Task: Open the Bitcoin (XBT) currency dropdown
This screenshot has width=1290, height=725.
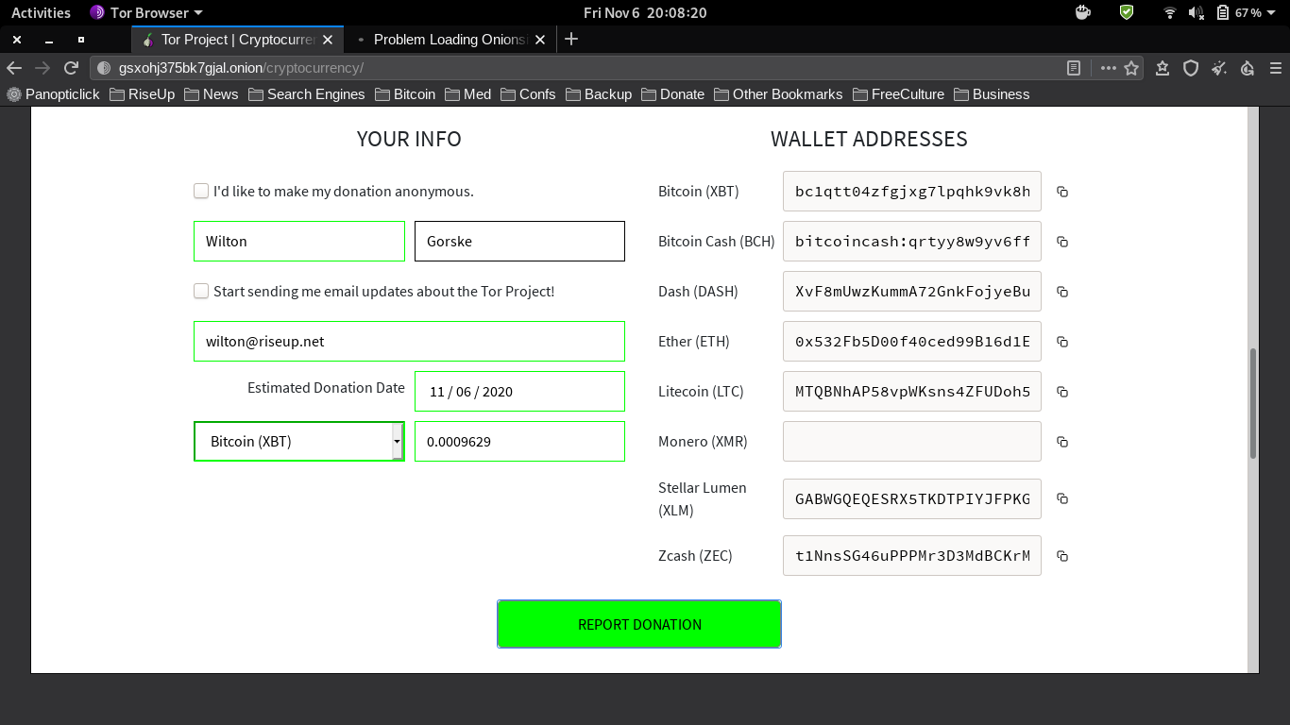Action: pyautogui.click(x=299, y=442)
